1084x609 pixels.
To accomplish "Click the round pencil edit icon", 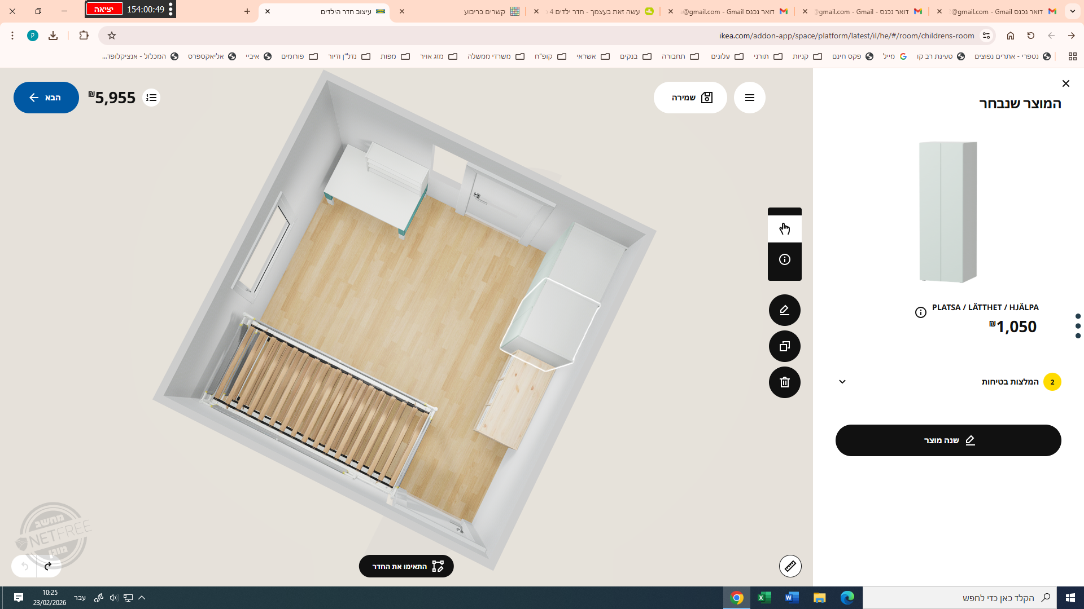I will click(784, 310).
